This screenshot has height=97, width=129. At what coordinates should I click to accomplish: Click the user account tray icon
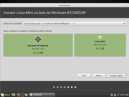(115, 95)
